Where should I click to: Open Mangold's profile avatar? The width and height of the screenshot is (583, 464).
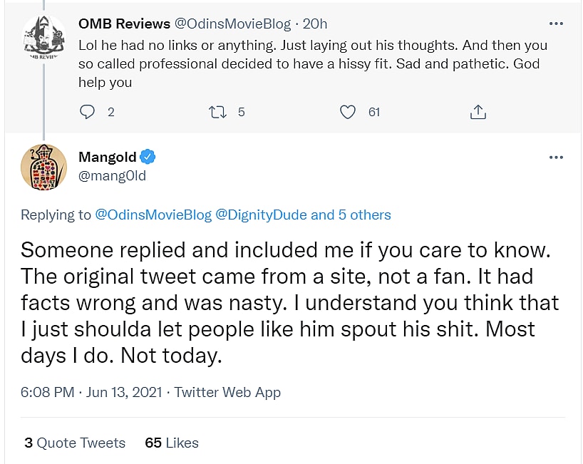pyautogui.click(x=44, y=167)
